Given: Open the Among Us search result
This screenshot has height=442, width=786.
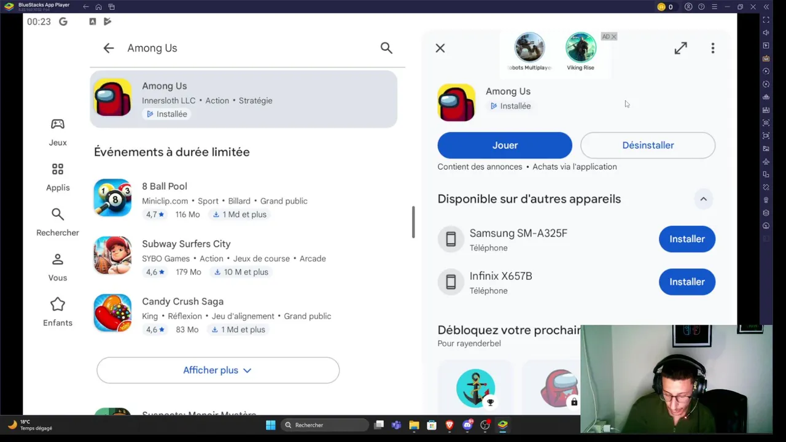Looking at the screenshot, I should point(244,99).
